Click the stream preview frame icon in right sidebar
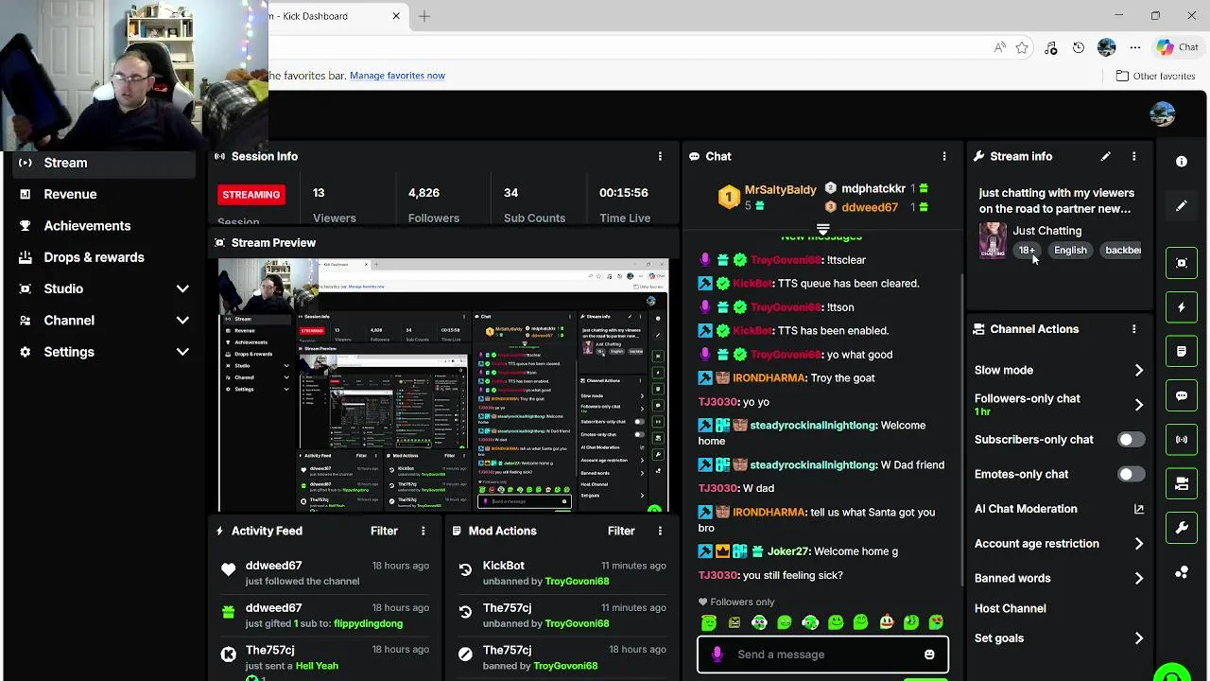Image resolution: width=1210 pixels, height=681 pixels. (1182, 263)
